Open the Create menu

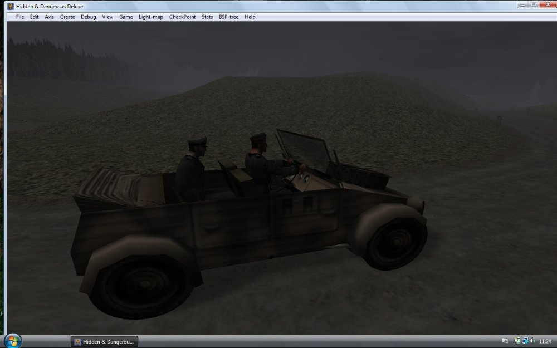(67, 17)
